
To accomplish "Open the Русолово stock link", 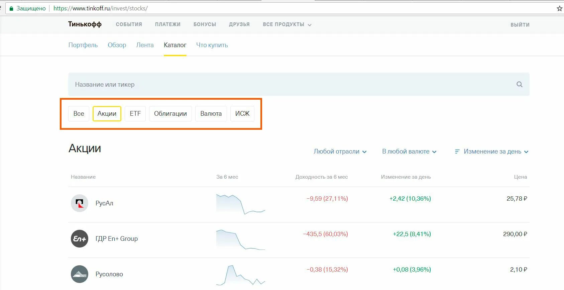I will coord(109,274).
